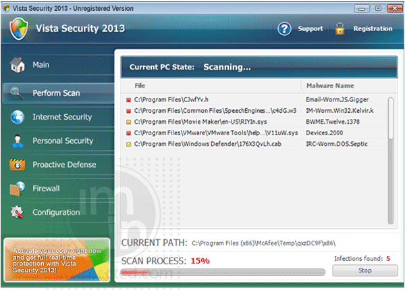Click the File column header

tap(140, 86)
